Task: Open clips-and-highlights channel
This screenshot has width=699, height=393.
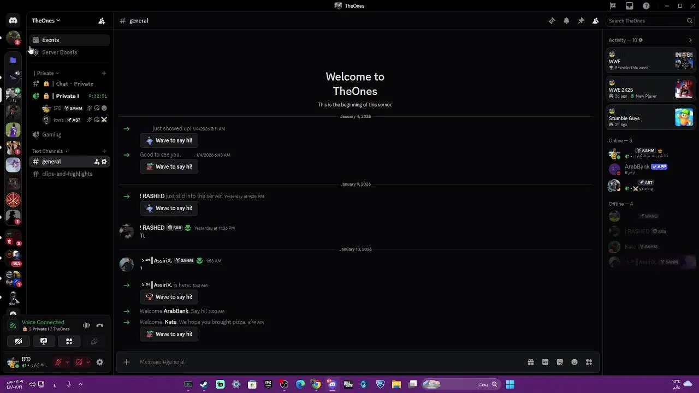Action: click(x=69, y=174)
